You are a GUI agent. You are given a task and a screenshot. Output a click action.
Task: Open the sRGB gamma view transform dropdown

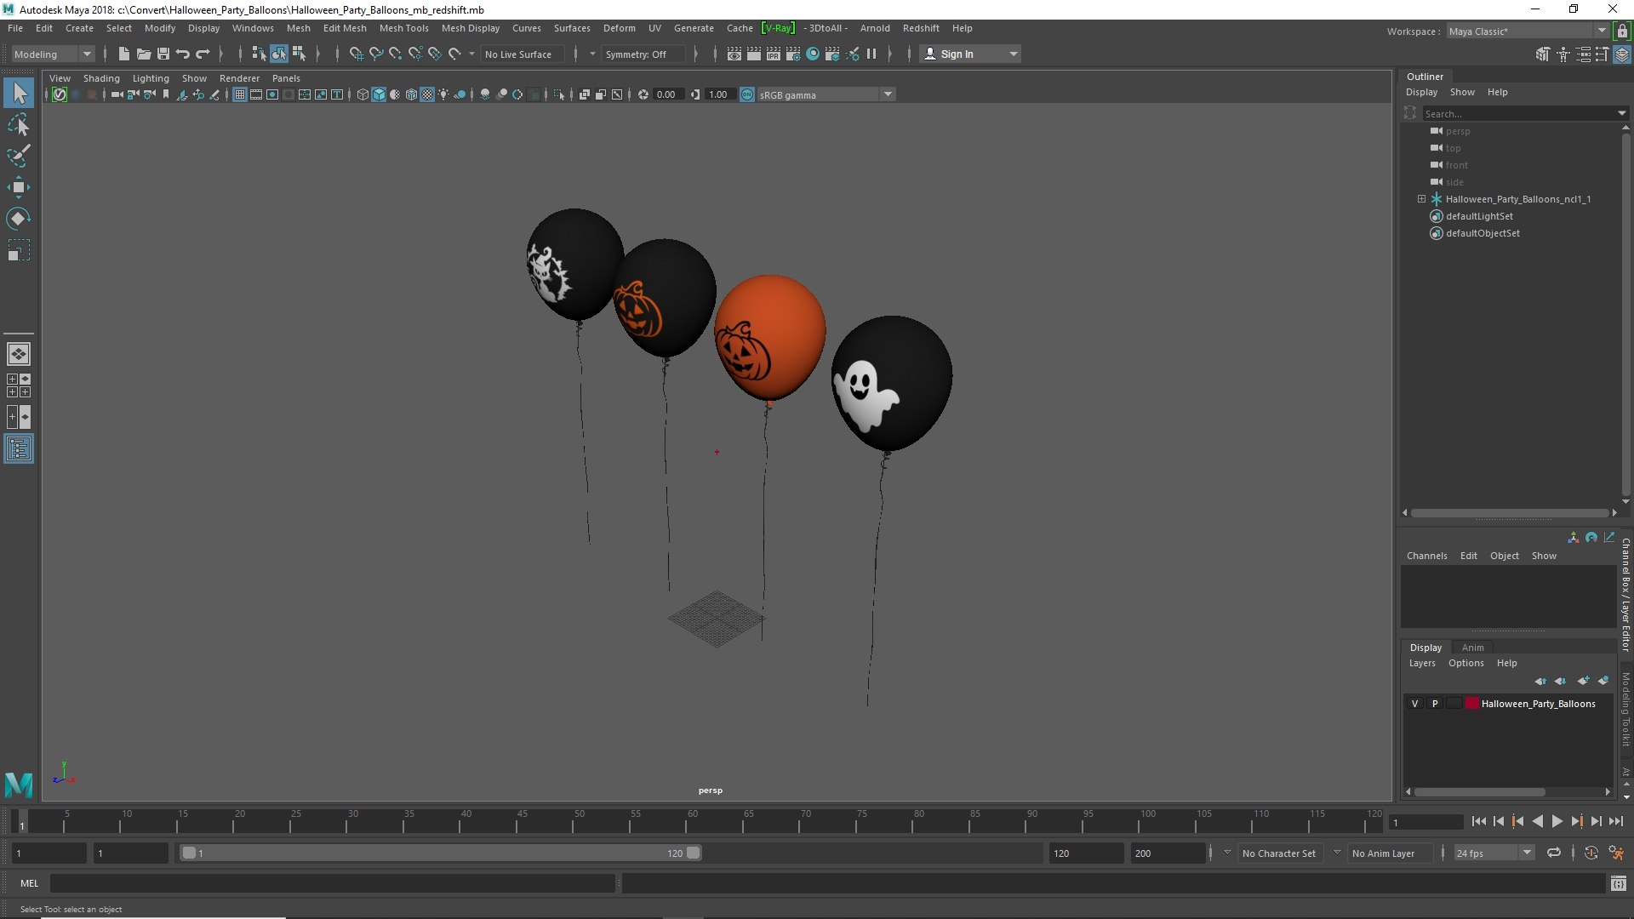825,94
